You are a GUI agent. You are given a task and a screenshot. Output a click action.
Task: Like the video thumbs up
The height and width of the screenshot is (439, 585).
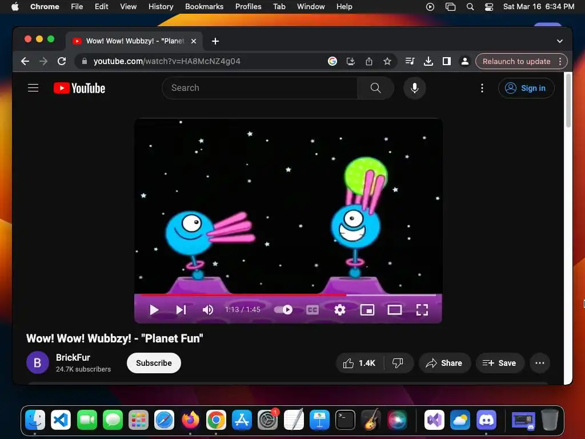coord(359,363)
